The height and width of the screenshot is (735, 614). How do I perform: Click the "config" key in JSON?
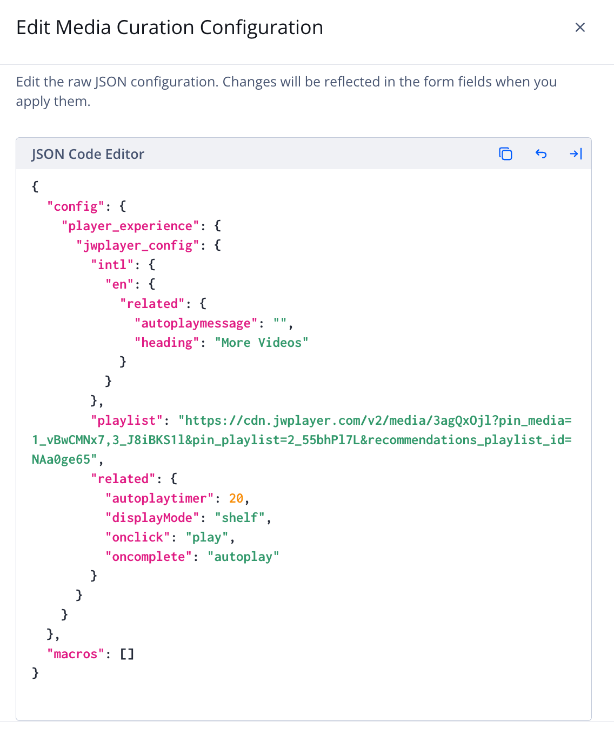(x=76, y=206)
